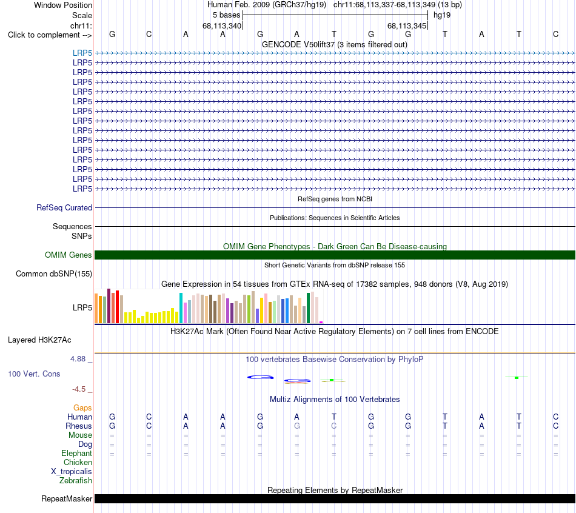
Task: Click the '100 Vert. Cons' track label
Action: (34, 374)
